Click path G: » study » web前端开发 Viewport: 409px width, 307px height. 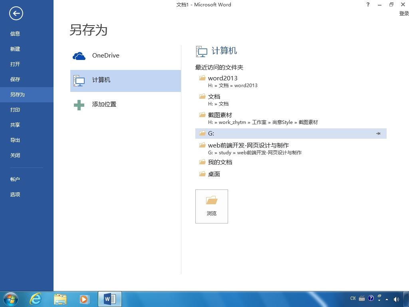click(x=254, y=152)
